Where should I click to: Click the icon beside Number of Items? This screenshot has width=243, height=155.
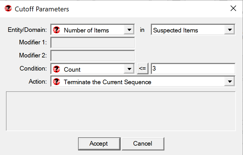tap(56, 30)
